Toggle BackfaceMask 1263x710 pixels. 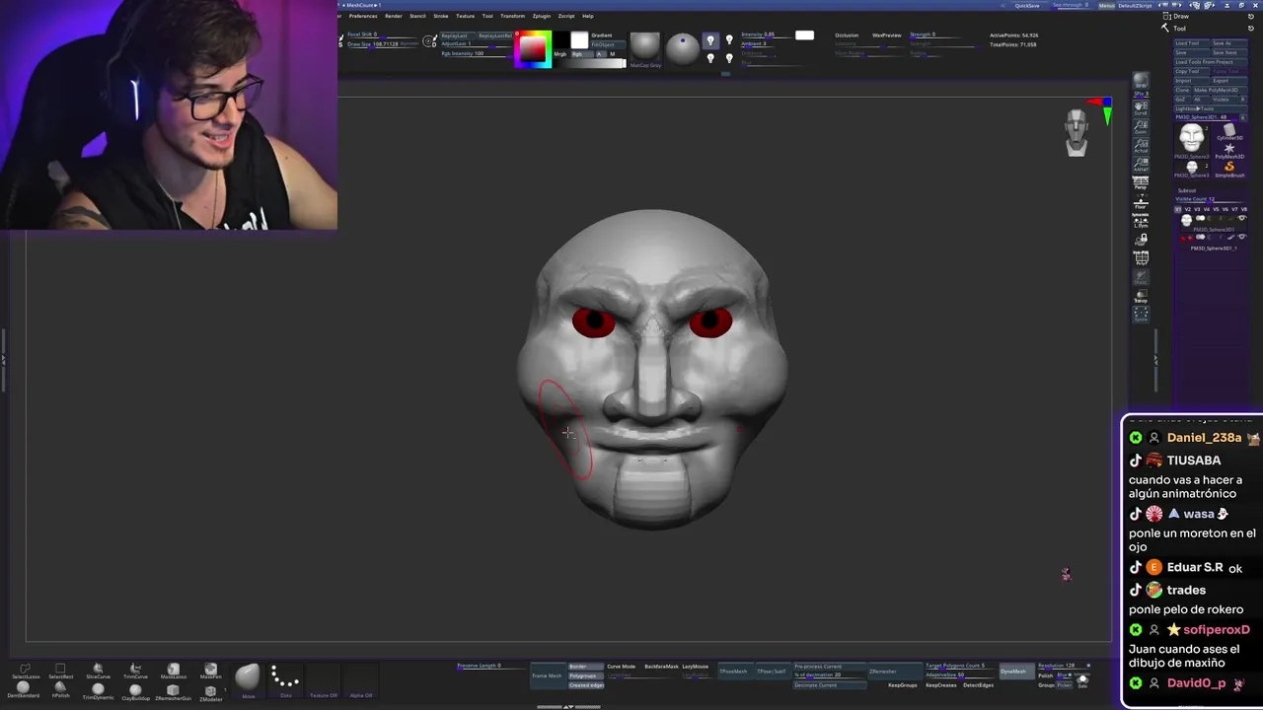[x=661, y=667]
